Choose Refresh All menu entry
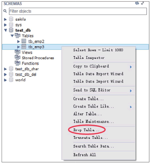The width and height of the screenshot is (151, 164). [85, 155]
